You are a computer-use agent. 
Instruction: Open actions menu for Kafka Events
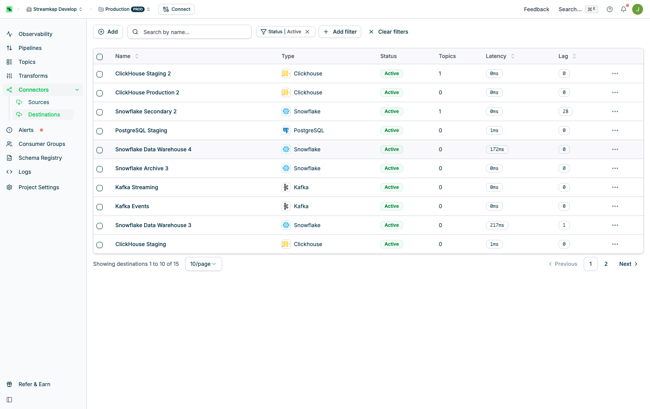click(615, 206)
